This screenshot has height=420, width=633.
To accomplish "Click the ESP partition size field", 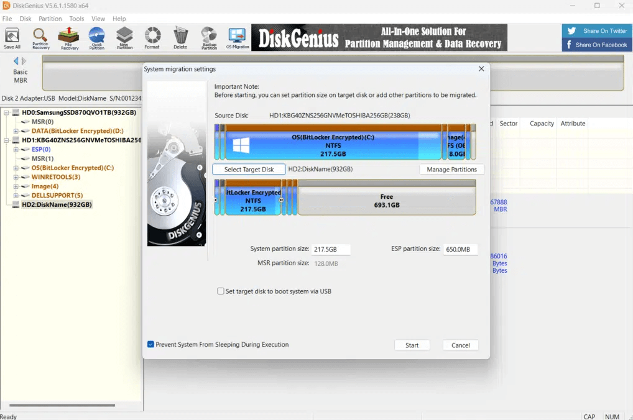I will (460, 249).
